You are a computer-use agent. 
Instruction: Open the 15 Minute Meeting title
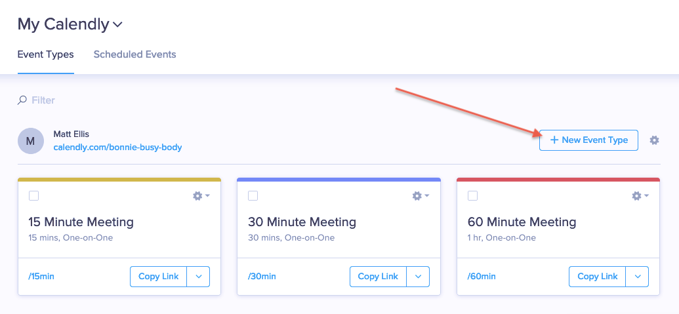[x=81, y=222]
